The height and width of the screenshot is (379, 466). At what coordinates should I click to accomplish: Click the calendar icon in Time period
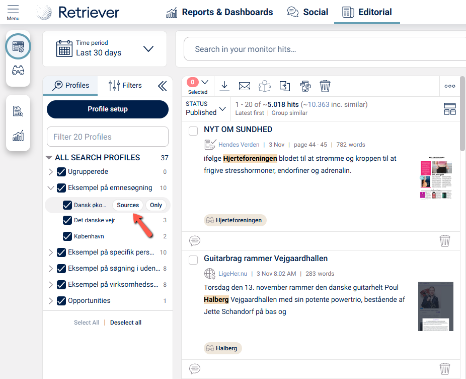click(64, 48)
